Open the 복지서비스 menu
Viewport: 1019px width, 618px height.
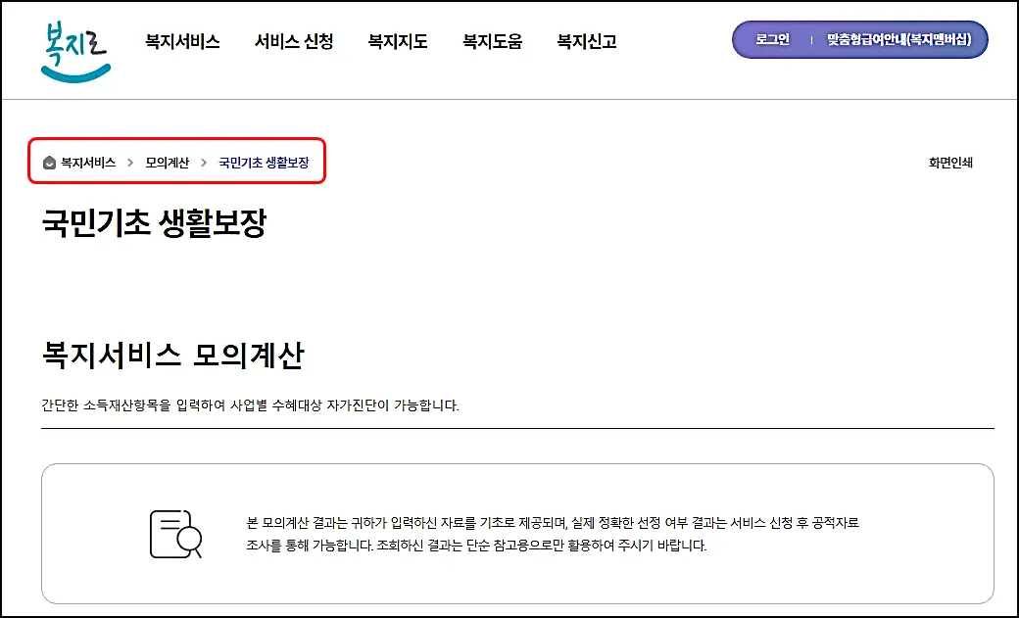[x=182, y=41]
